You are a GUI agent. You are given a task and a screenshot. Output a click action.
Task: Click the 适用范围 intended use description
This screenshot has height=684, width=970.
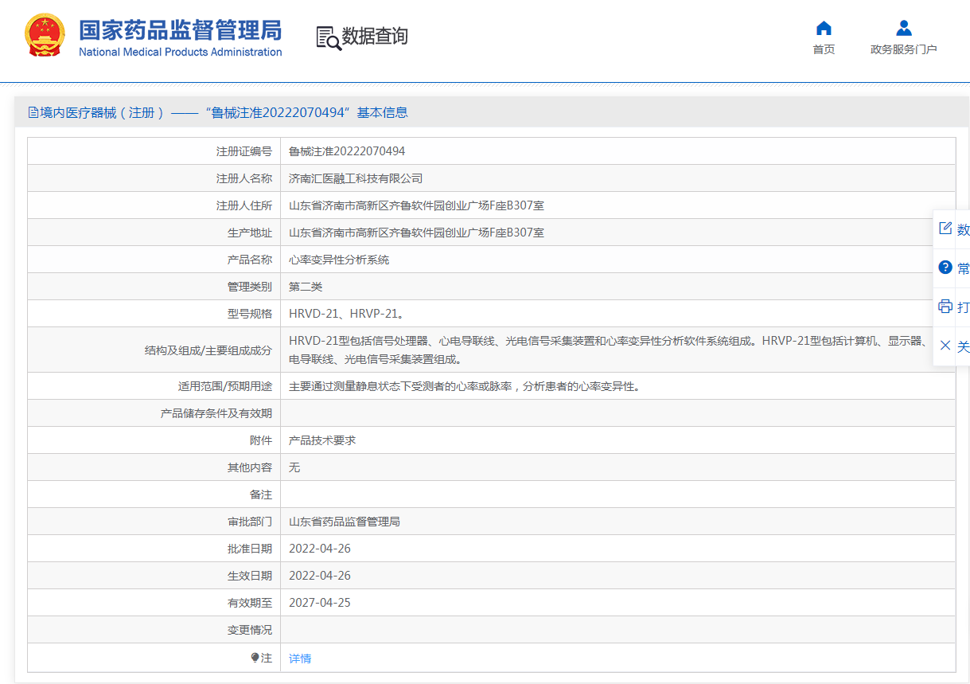[465, 387]
